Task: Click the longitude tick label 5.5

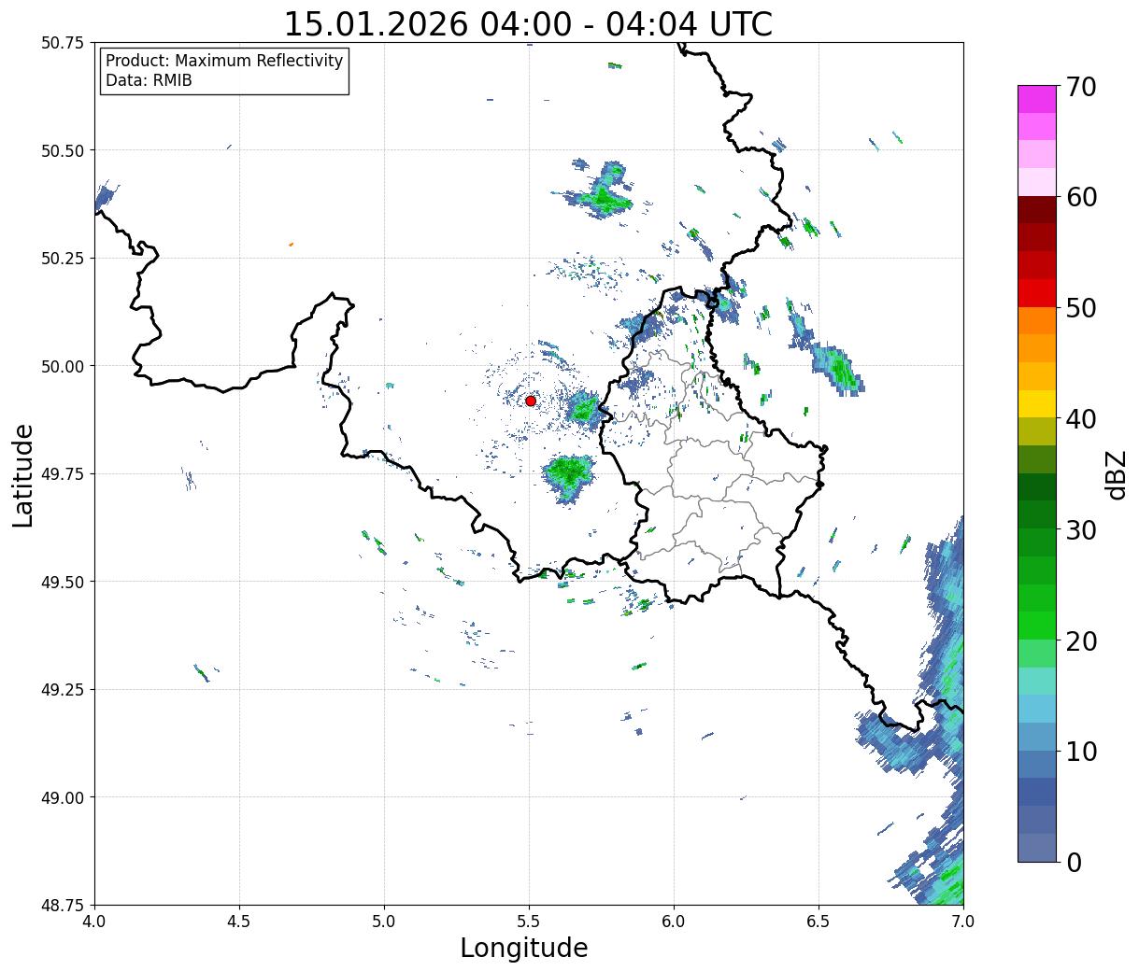Action: point(529,922)
